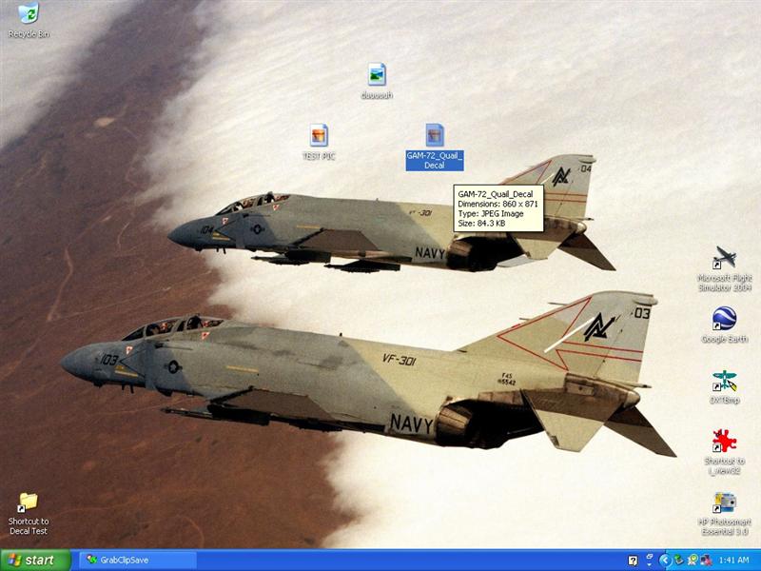Screen dimensions: 761x571
Task: Click the GAM-72_Quail_Decal file name label
Action: [x=435, y=160]
